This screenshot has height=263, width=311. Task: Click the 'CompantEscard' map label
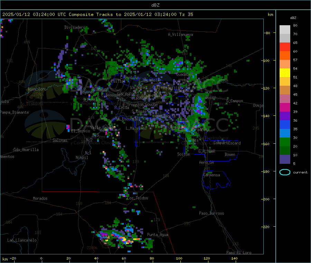[227, 143]
